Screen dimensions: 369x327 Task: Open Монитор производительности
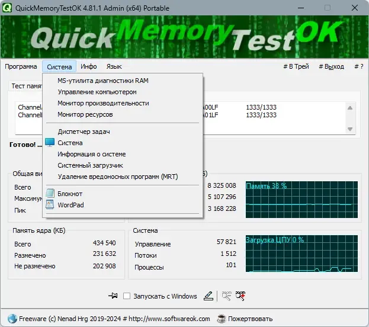point(123,103)
